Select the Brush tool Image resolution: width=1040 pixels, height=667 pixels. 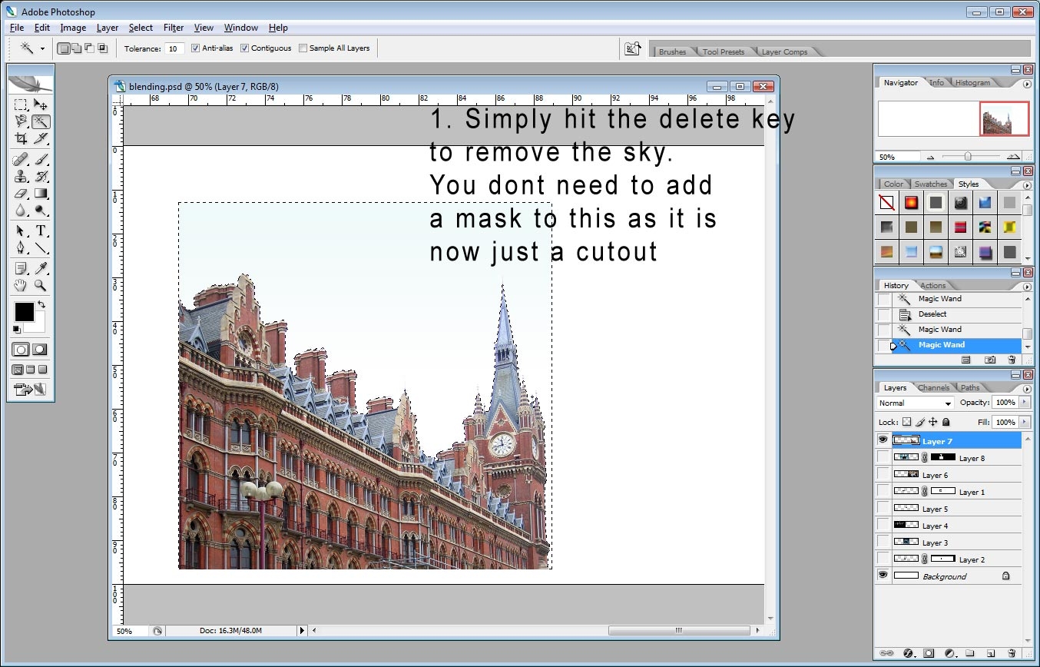pos(41,160)
